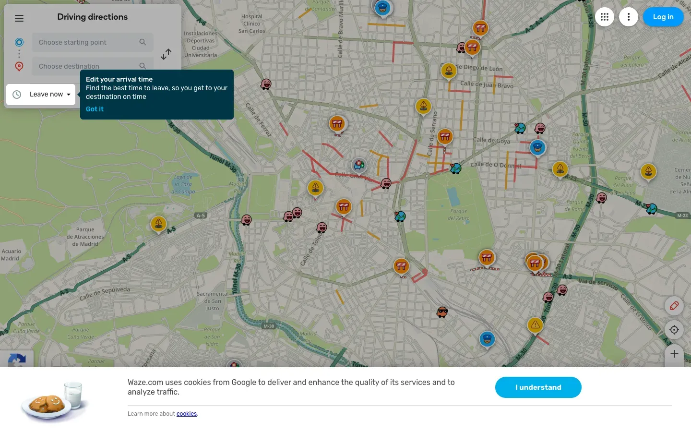691x432 pixels.
Task: Select the police report marker on Gran Vía
Action: (x=359, y=165)
